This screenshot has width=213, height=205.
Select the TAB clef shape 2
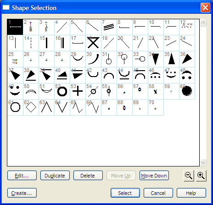pos(31,27)
